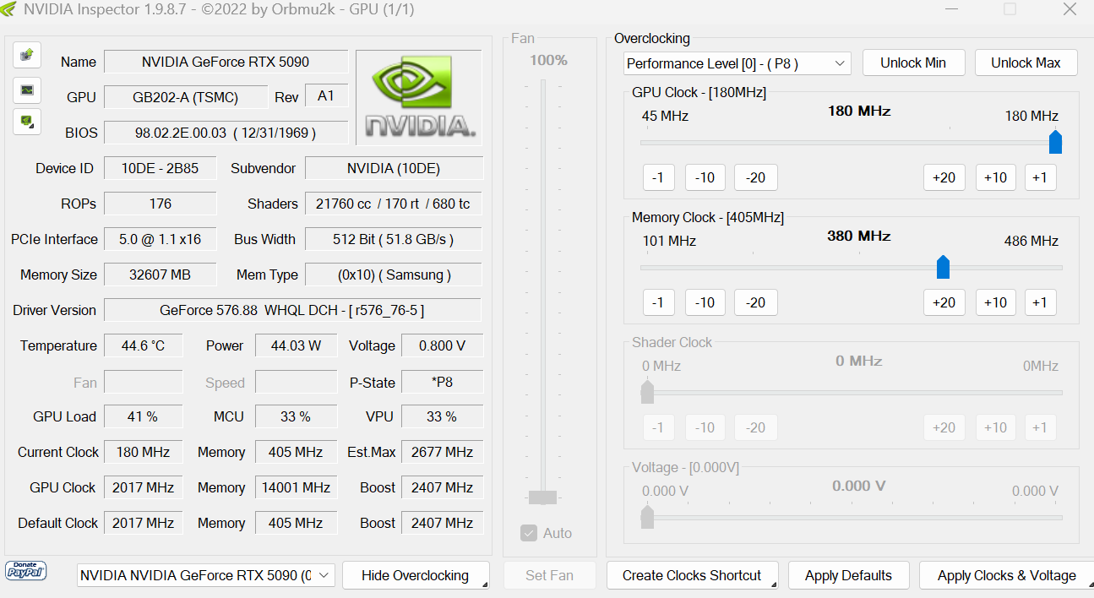
Task: Click the Shaders value field
Action: [394, 204]
